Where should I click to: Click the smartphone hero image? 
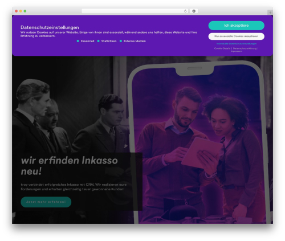click(198, 142)
